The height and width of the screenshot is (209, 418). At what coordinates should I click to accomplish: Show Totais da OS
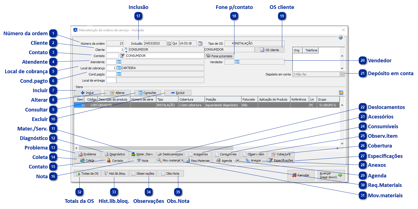pyautogui.click(x=87, y=174)
